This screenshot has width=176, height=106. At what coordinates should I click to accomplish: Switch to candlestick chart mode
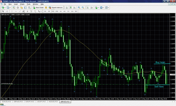[71, 8]
